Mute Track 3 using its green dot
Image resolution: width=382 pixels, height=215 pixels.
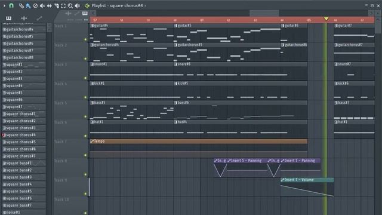point(85,78)
